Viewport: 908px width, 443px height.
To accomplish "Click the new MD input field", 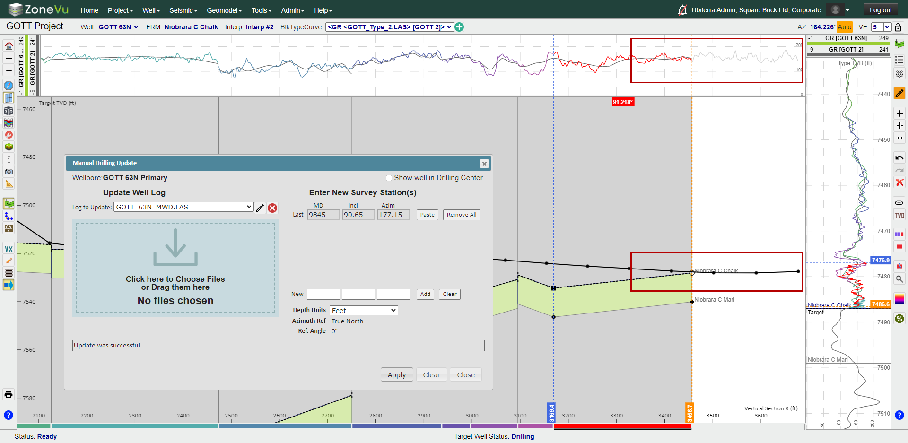I will tap(323, 294).
